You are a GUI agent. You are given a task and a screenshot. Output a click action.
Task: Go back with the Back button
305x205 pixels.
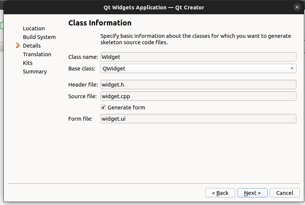pyautogui.click(x=220, y=193)
